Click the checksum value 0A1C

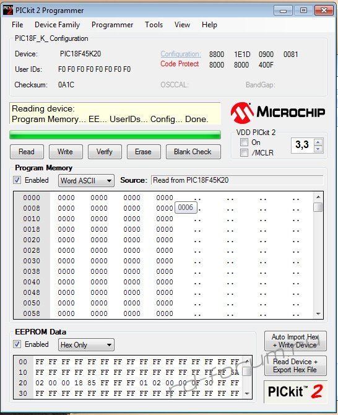pyautogui.click(x=66, y=85)
